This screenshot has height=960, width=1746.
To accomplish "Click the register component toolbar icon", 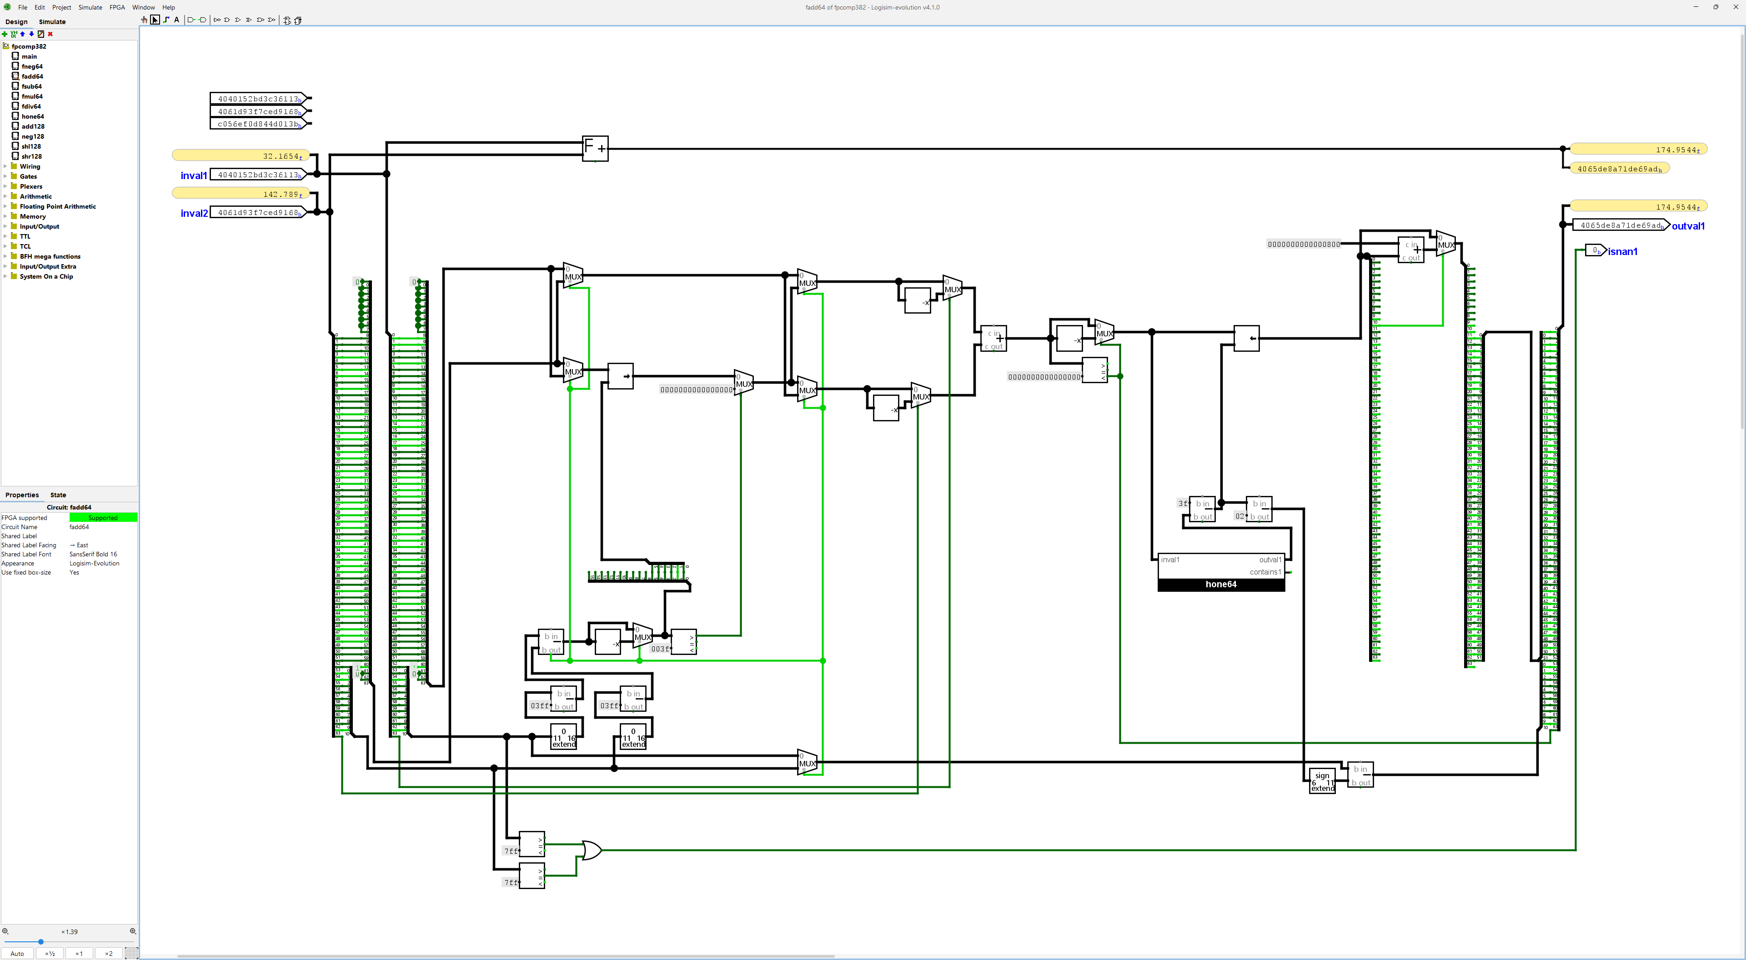I will (297, 20).
